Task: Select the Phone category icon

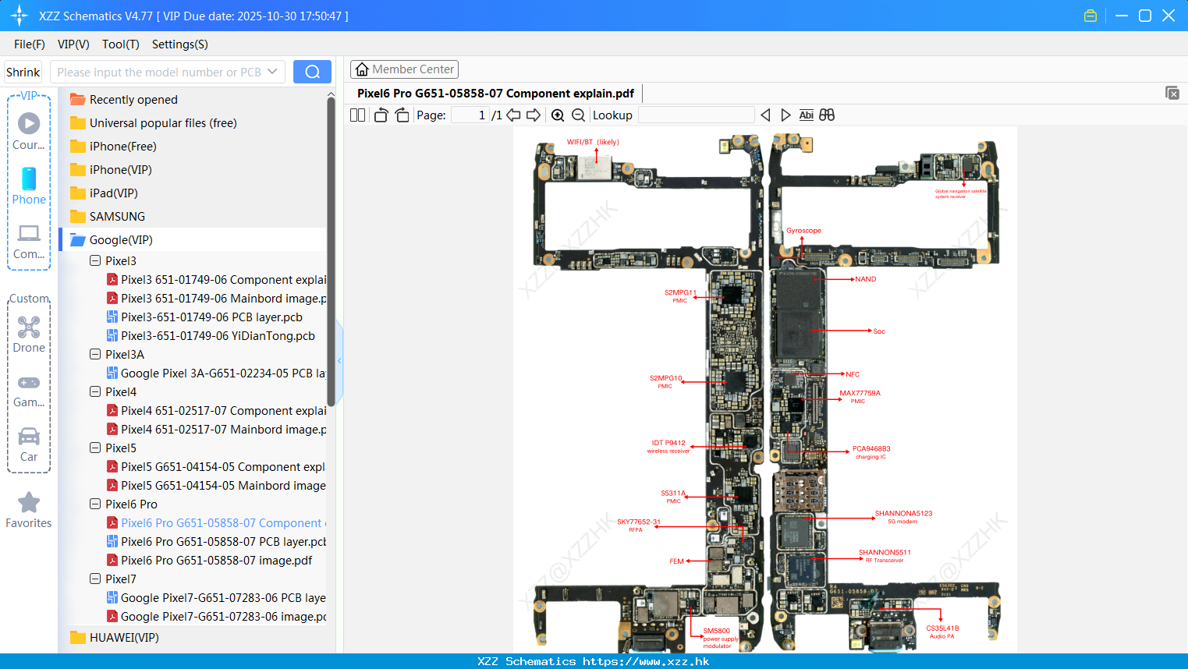Action: click(29, 186)
